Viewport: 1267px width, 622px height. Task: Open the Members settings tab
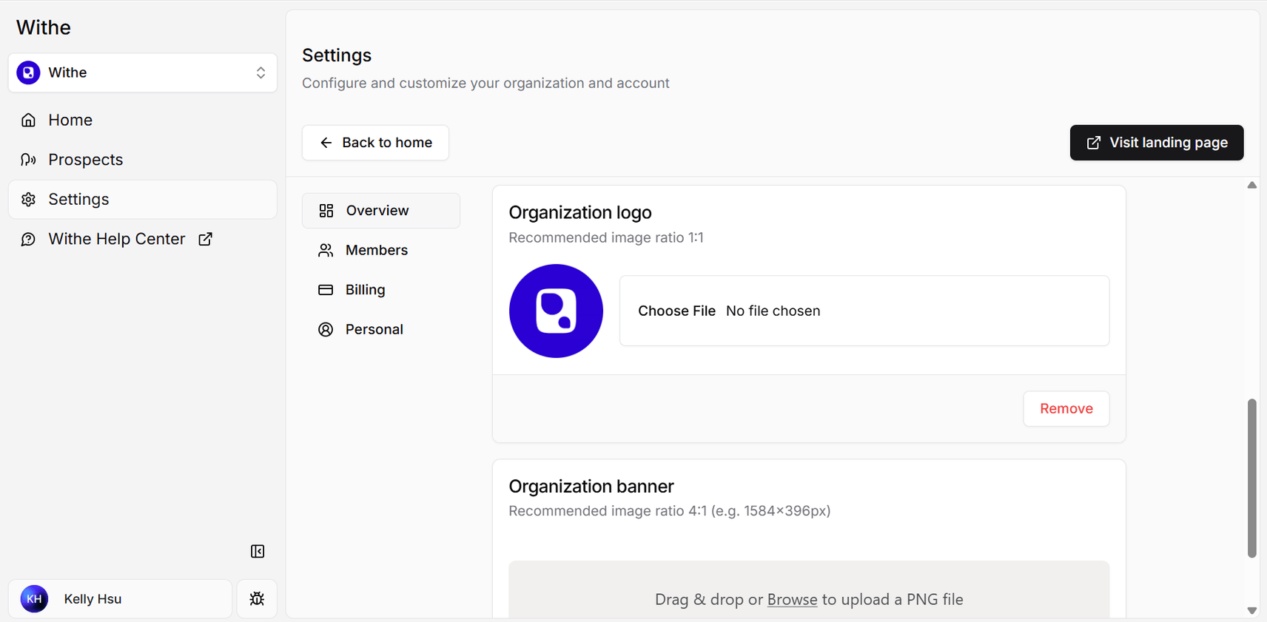point(381,250)
